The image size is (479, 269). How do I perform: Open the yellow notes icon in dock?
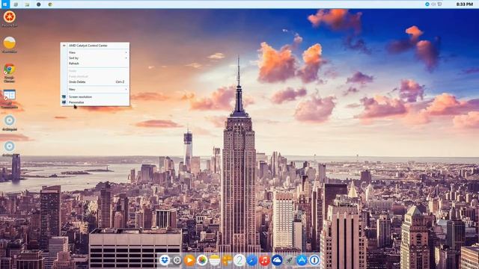coord(215,260)
